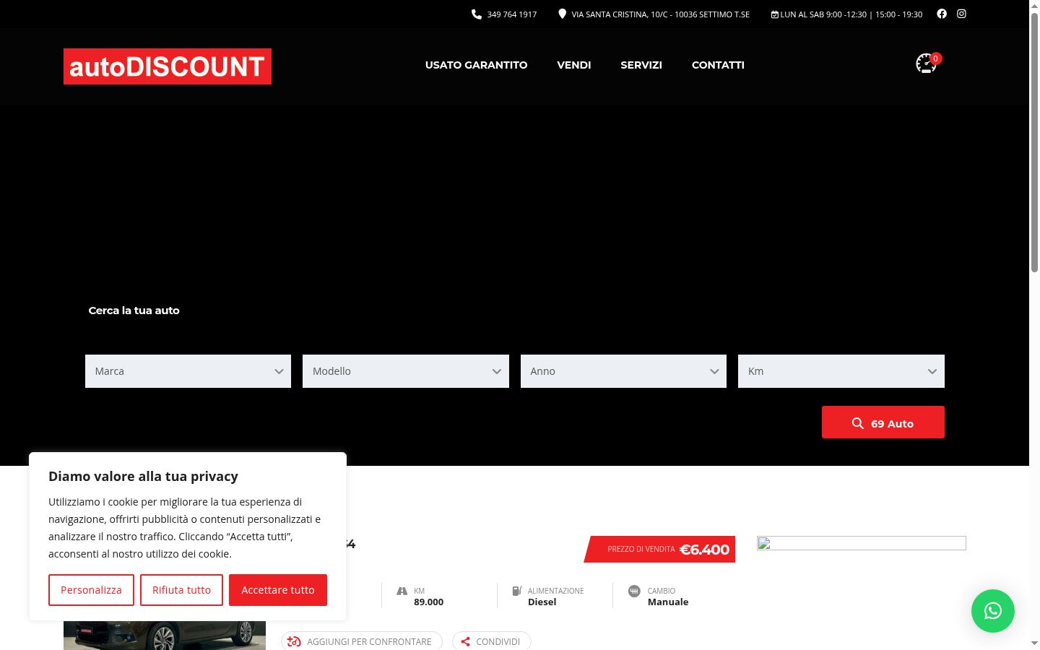Screen dimensions: 1040x650
Task: Click the fuel pump Alimentazione icon
Action: pos(517,591)
